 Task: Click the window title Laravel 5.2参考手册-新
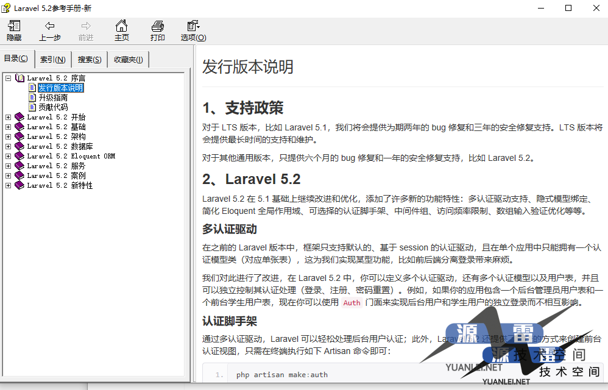point(53,8)
